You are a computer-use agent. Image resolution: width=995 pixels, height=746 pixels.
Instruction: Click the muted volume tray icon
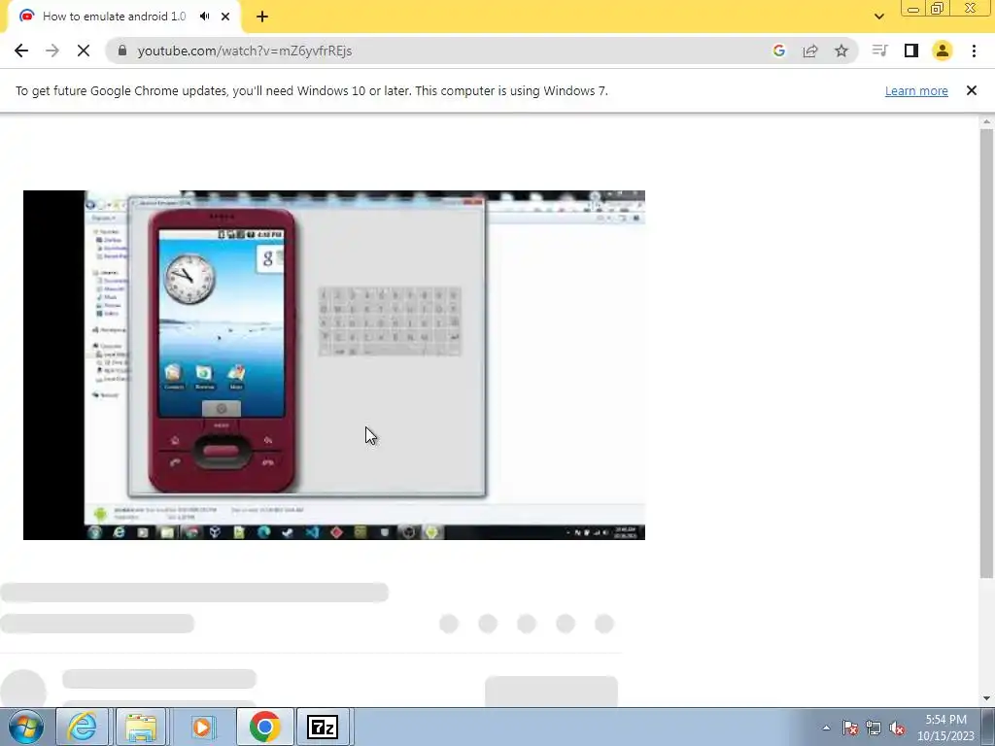[897, 728]
